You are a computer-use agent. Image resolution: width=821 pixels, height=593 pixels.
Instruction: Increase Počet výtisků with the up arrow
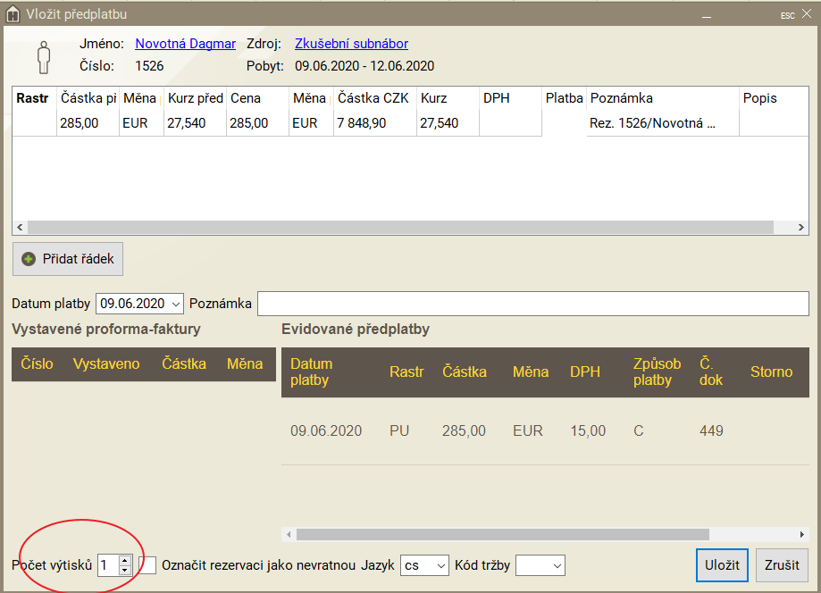124,560
